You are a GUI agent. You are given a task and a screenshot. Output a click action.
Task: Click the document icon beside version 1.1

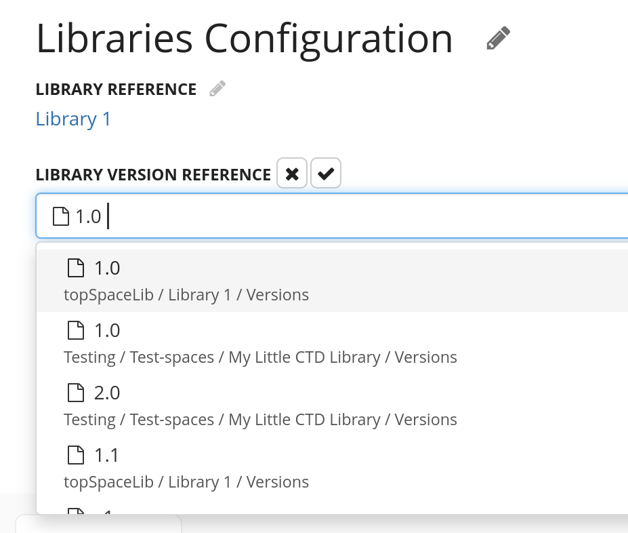[x=76, y=455]
